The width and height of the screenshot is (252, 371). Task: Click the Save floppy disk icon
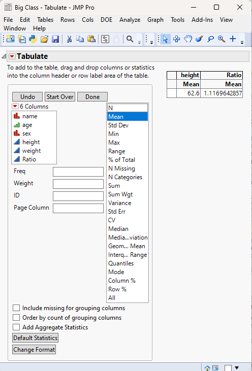pos(55,39)
